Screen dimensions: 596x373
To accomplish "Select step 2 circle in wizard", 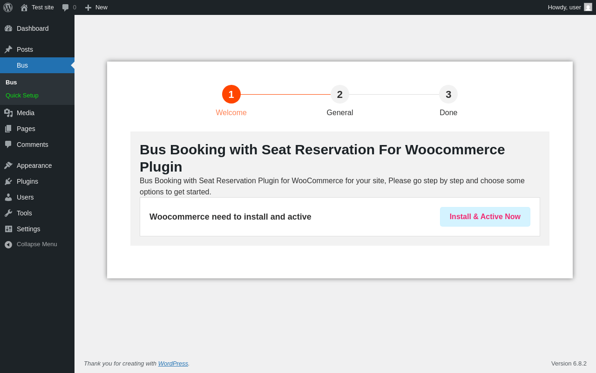I will click(x=340, y=94).
